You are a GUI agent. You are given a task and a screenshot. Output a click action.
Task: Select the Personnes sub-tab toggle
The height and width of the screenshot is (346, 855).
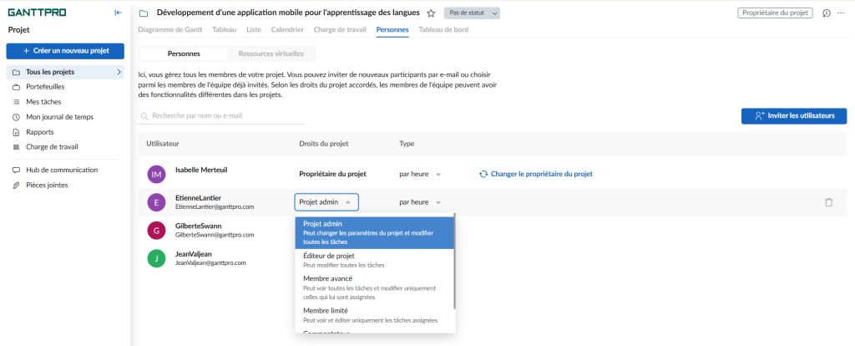point(184,54)
